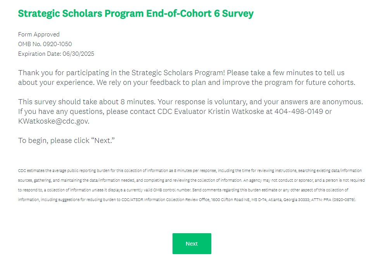Click the Strategic Scholars Program survey title
Viewport: 378px width, 258px height.
coord(136,14)
